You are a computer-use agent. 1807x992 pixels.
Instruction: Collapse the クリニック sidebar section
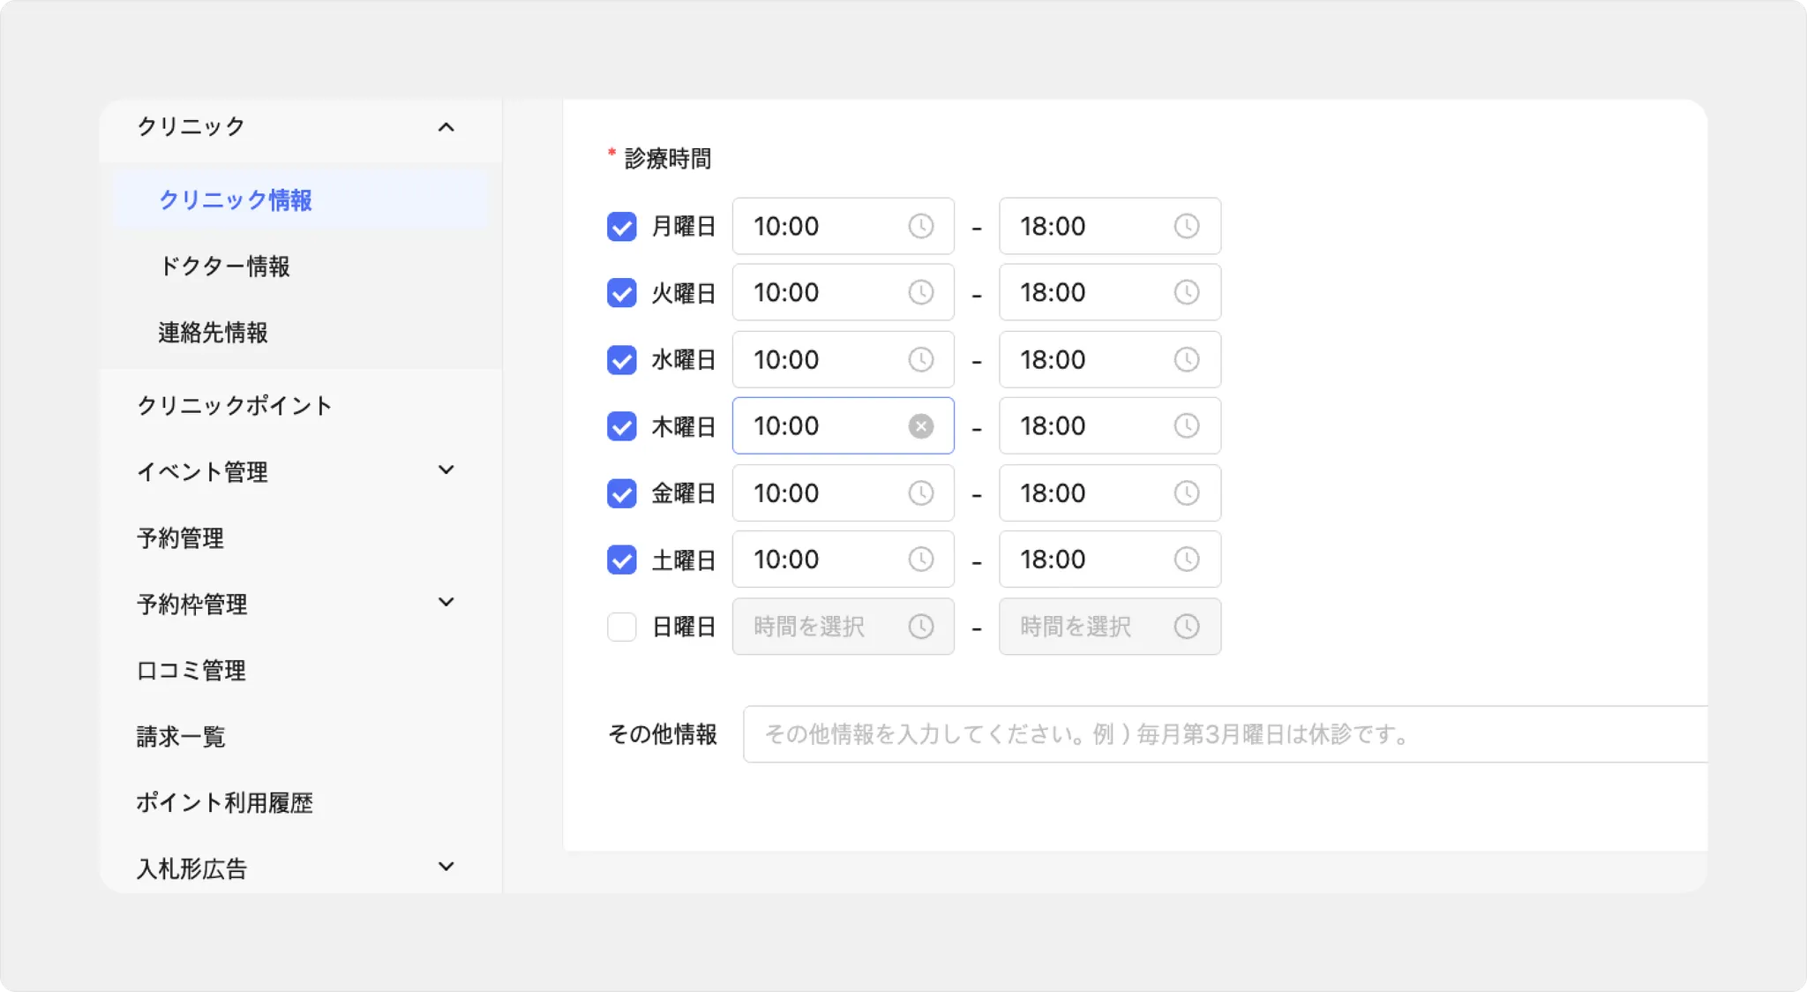coord(446,127)
